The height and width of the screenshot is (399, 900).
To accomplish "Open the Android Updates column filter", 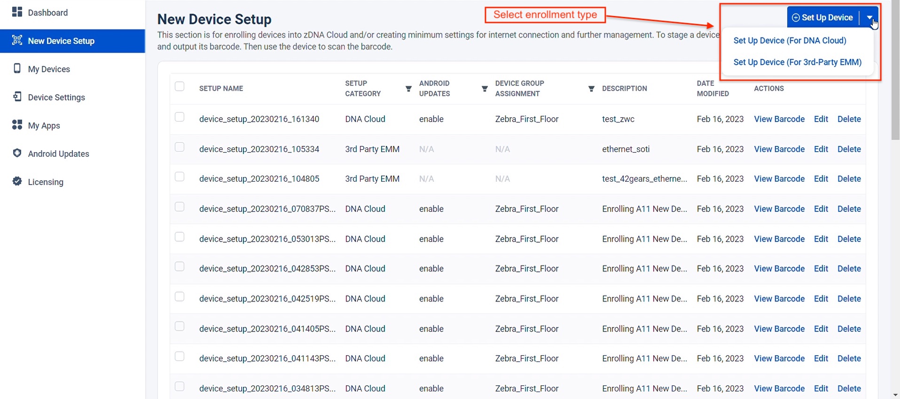I will click(485, 89).
